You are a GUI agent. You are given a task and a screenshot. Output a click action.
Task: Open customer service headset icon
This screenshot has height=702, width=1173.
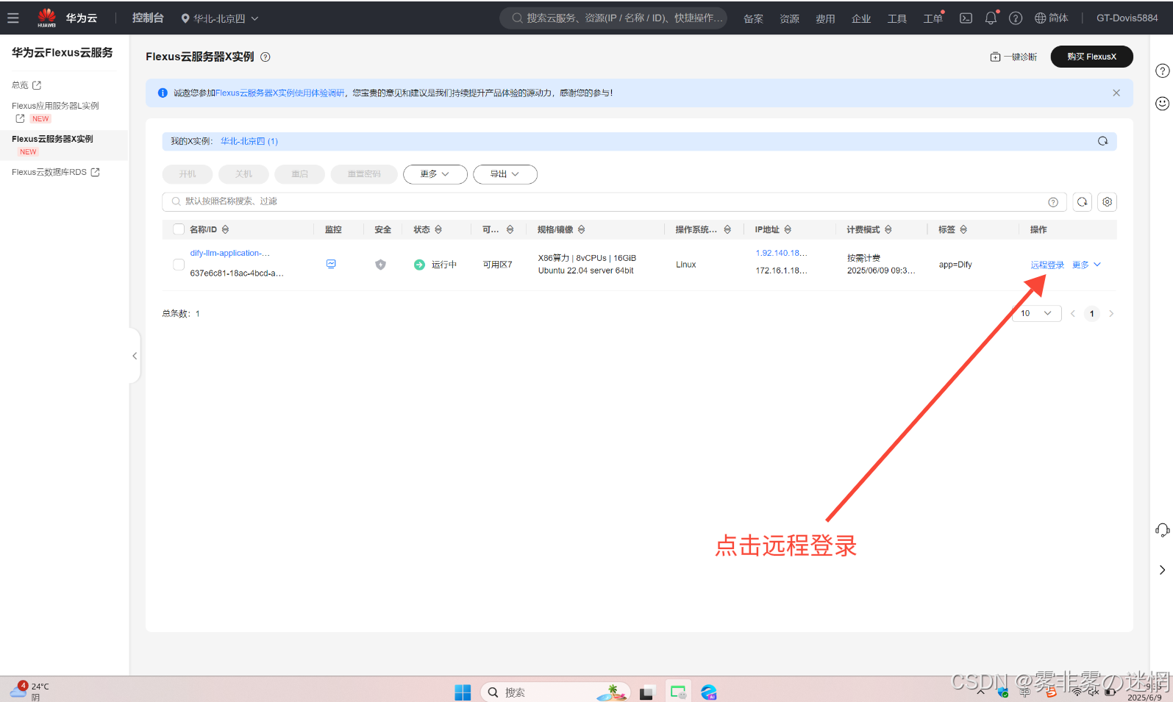point(1162,530)
